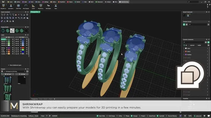This screenshot has width=211, height=118.
Task: Expand the Metal 02 layer arrow
Action: [7, 41]
